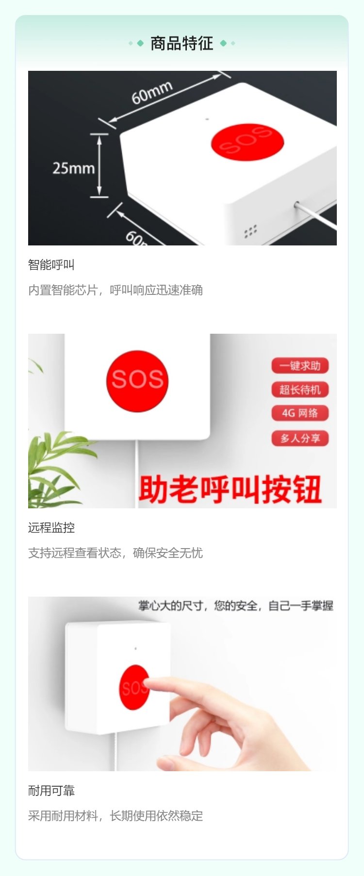Select the 耐用可靠 feature title
The height and width of the screenshot is (876, 364).
coord(51,791)
